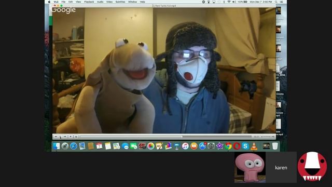Open Skype from the dock

click(245, 146)
